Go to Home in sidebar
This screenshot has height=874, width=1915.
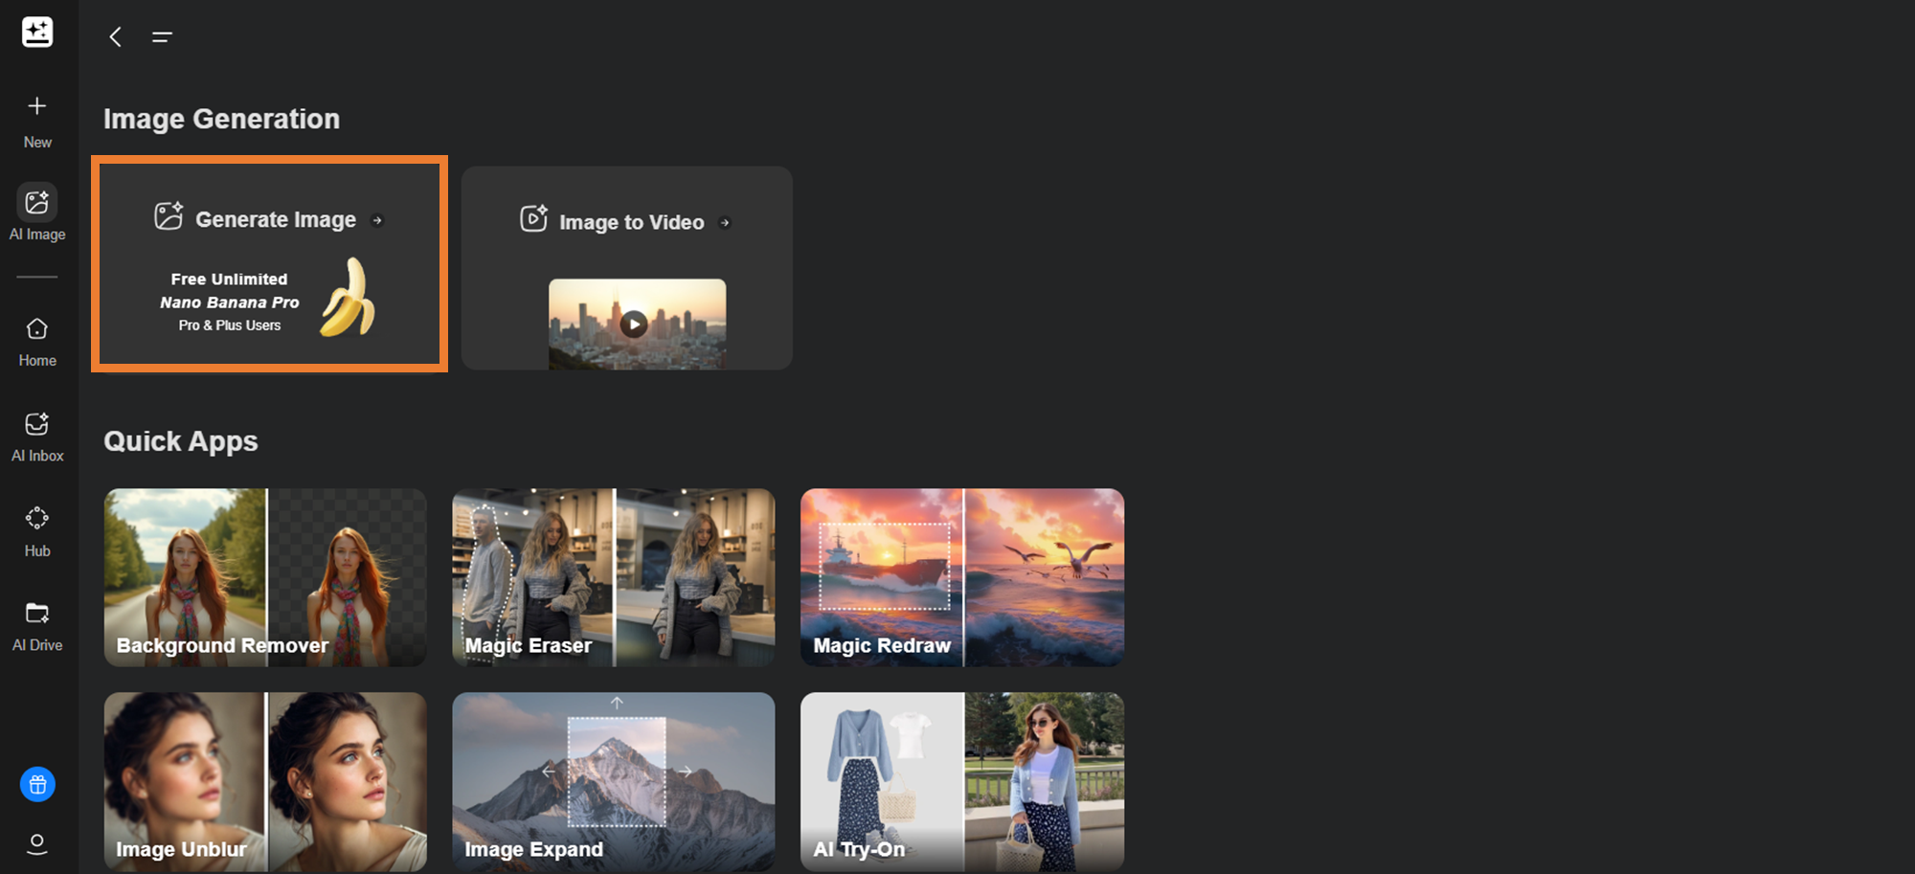coord(37,342)
